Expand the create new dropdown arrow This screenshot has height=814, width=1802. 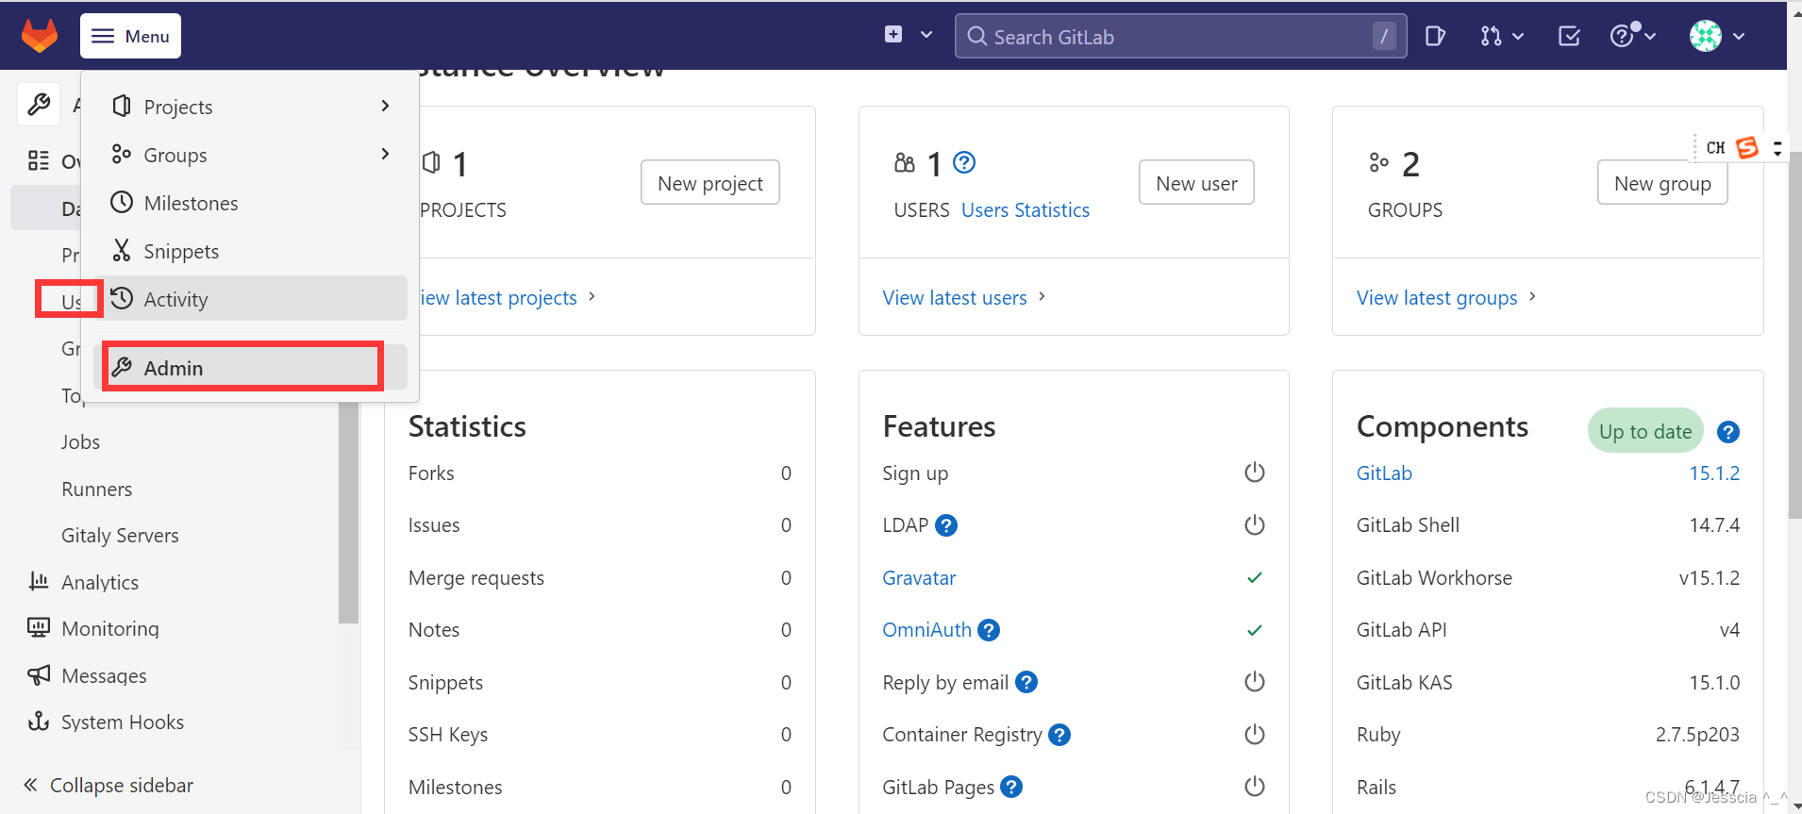(x=926, y=35)
